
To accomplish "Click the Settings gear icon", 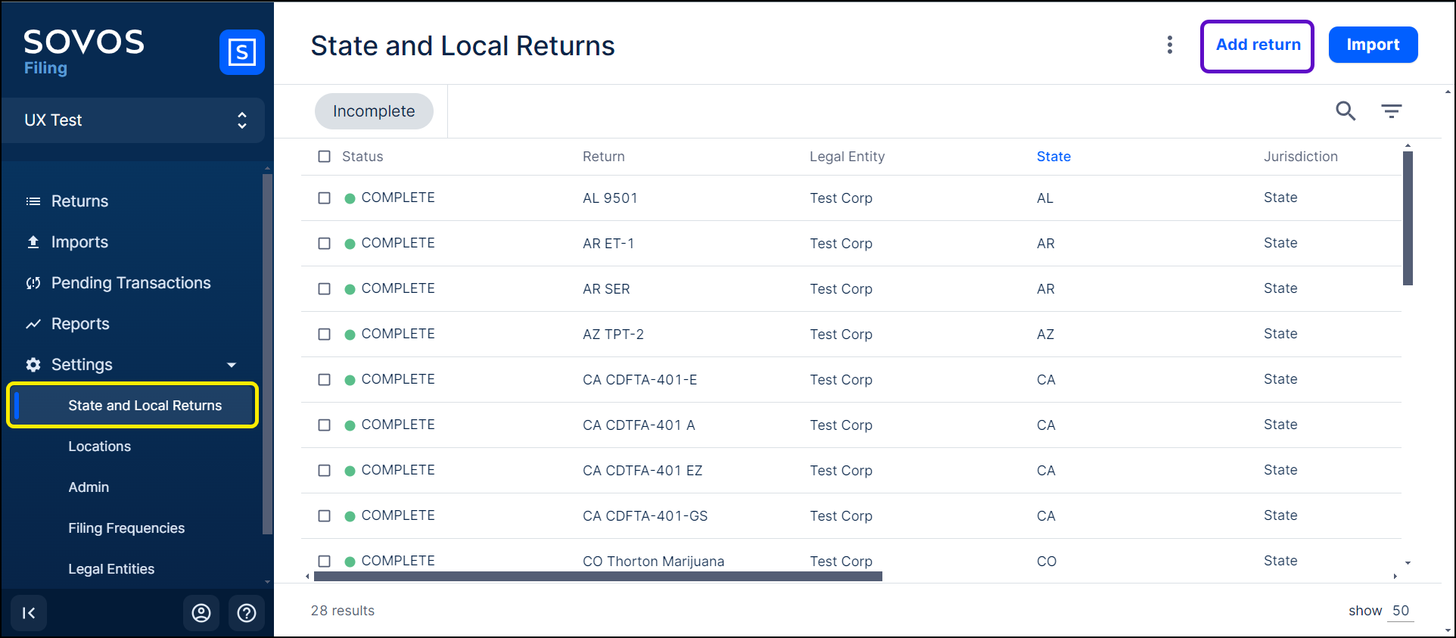I will click(x=33, y=365).
